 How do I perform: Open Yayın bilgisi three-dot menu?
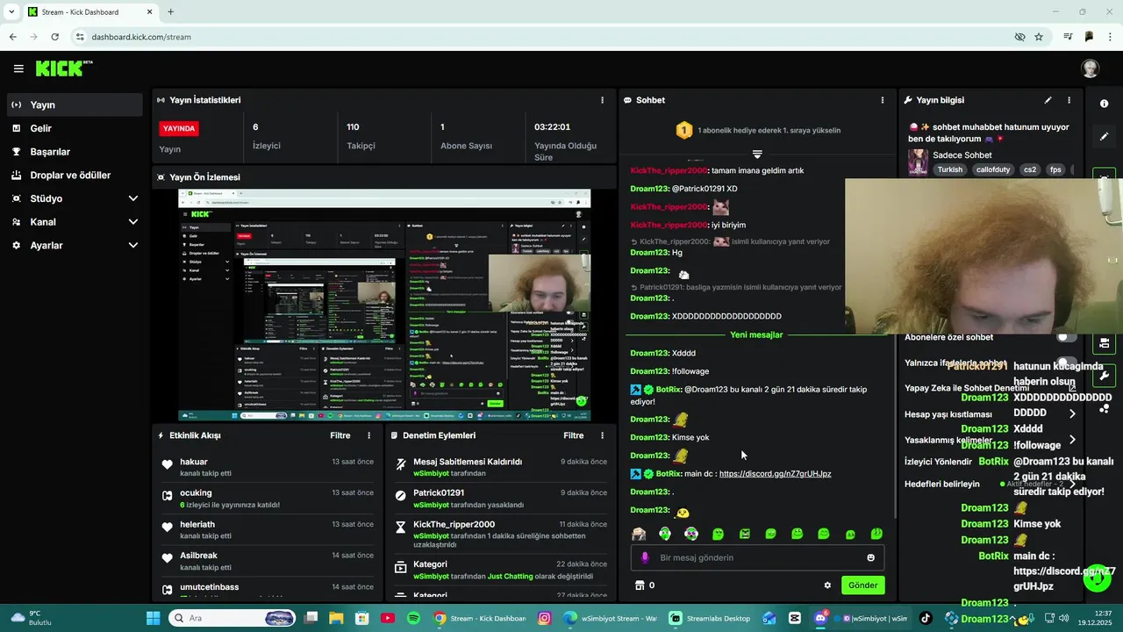[1069, 100]
